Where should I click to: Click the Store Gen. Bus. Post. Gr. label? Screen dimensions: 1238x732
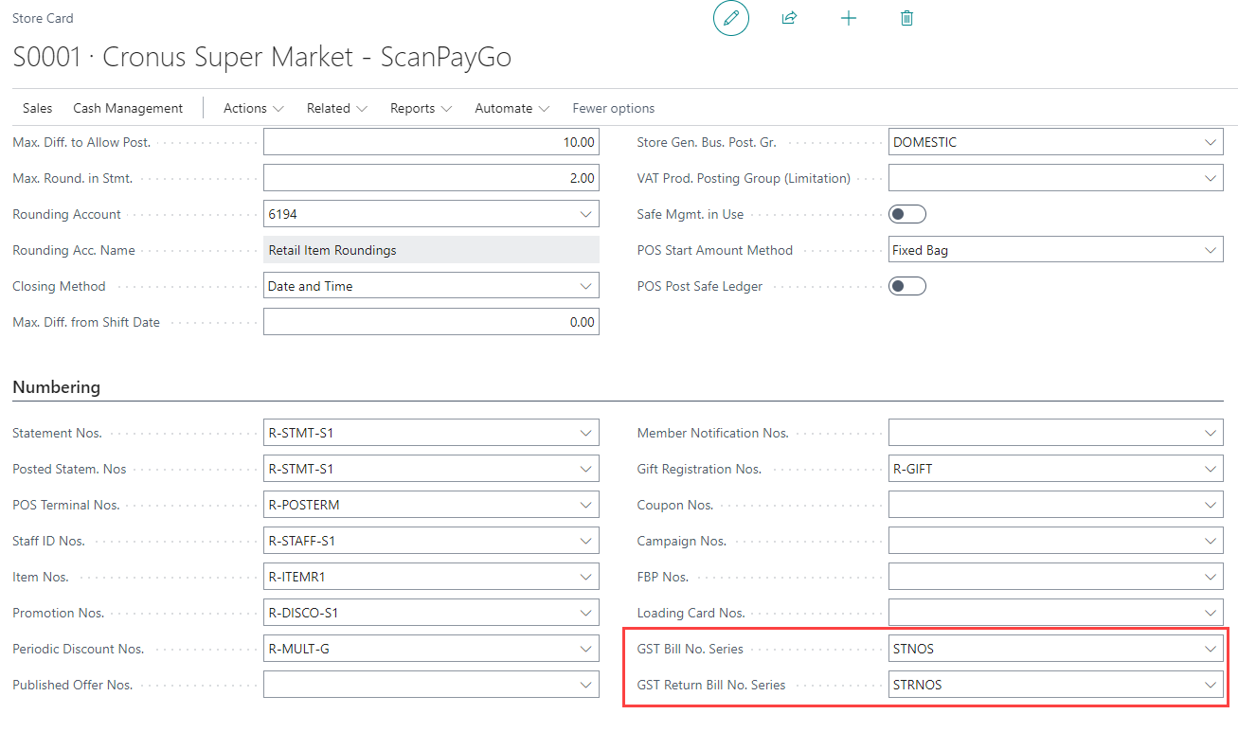pyautogui.click(x=708, y=142)
